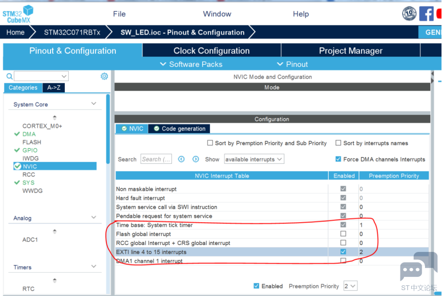Screen dimensions: 442x296
Task: Select IWDG in System Core
Action: (x=30, y=158)
